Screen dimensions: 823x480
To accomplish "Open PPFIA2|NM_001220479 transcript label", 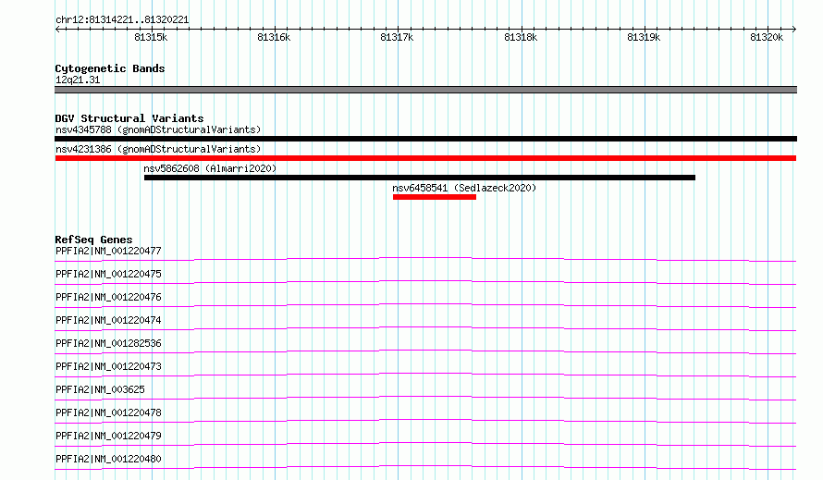I will [108, 436].
